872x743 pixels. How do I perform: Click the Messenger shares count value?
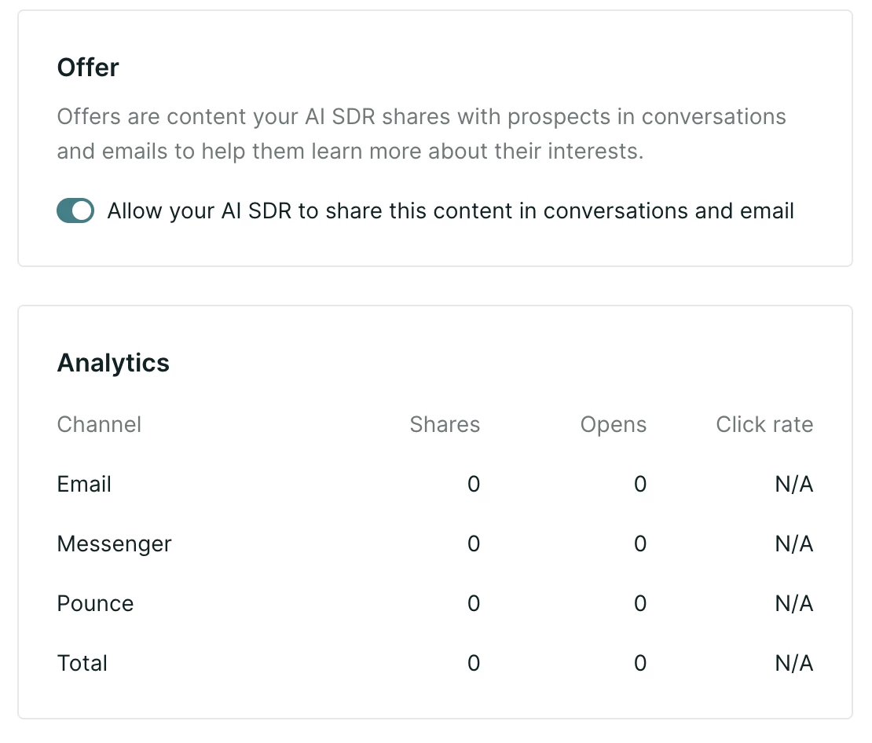point(474,544)
